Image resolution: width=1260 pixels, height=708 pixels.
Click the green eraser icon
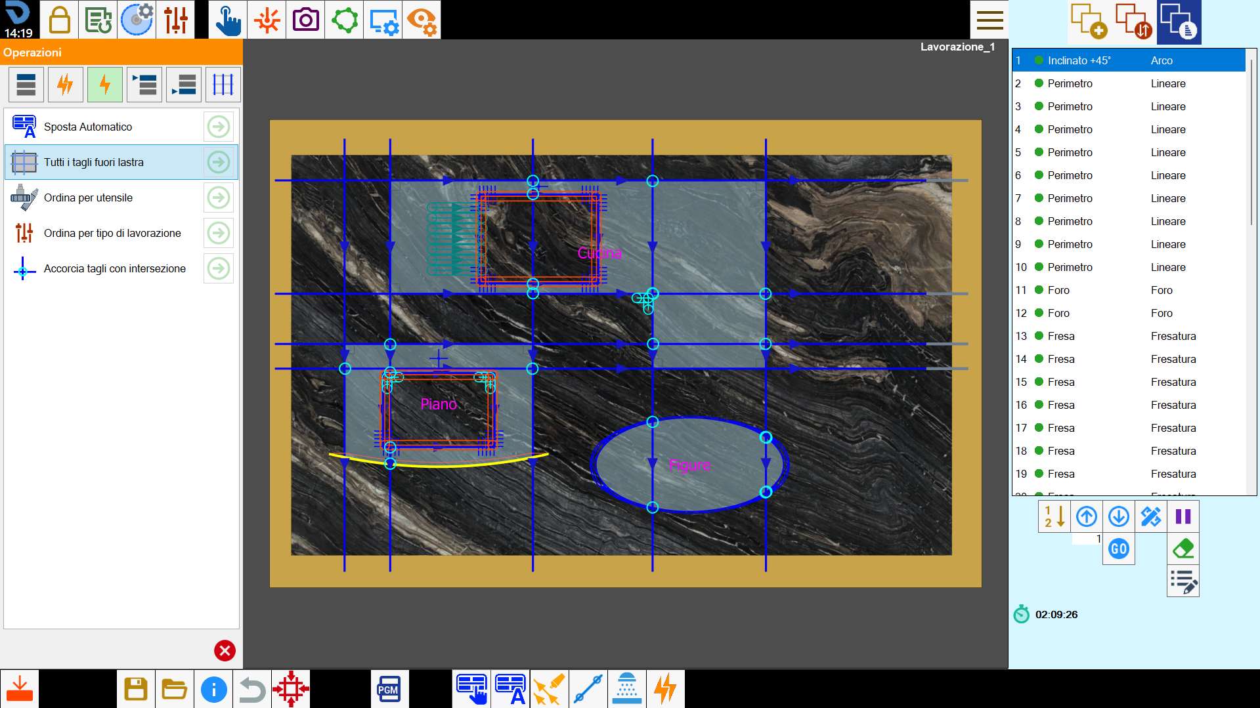(1183, 549)
